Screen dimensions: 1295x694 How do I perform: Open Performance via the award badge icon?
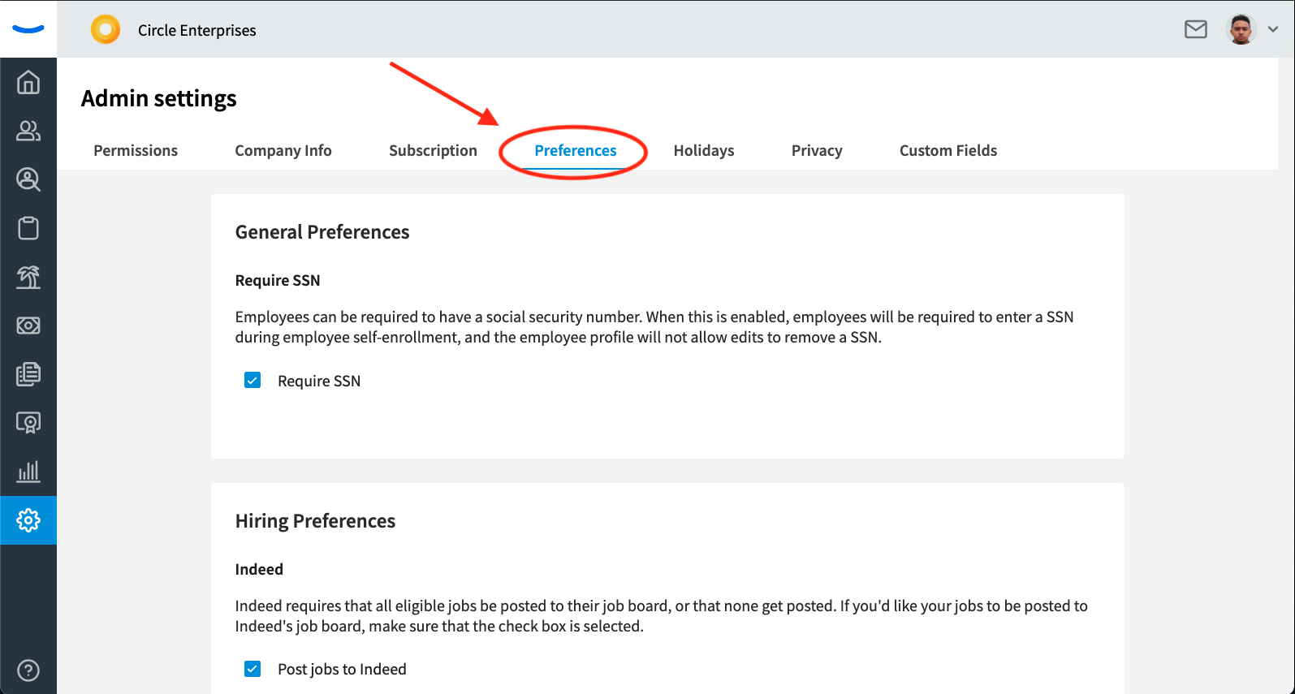click(28, 423)
